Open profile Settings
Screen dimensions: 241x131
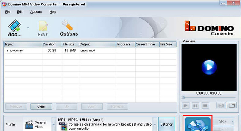pyautogui.click(x=167, y=124)
